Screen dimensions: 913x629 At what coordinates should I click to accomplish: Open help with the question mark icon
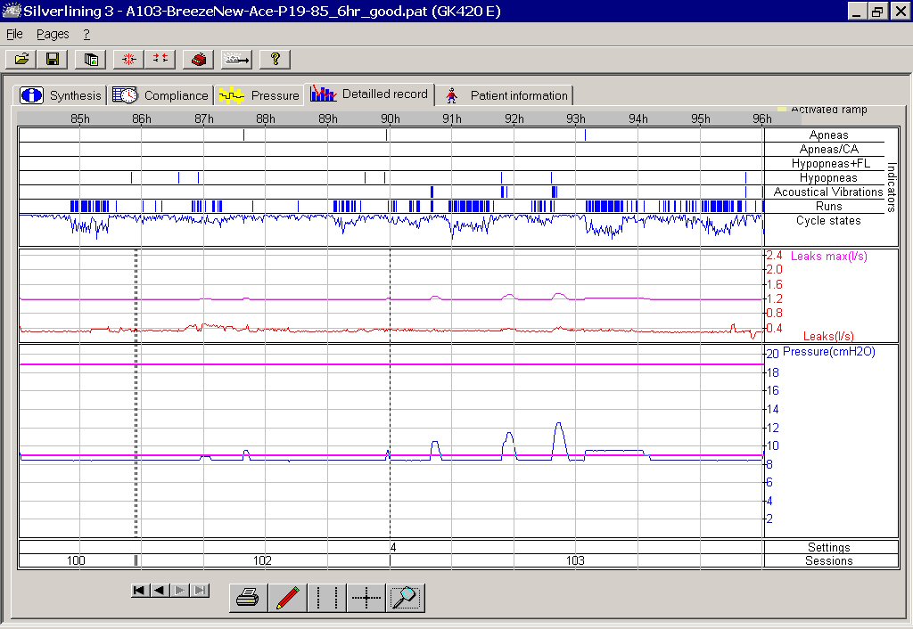(275, 59)
